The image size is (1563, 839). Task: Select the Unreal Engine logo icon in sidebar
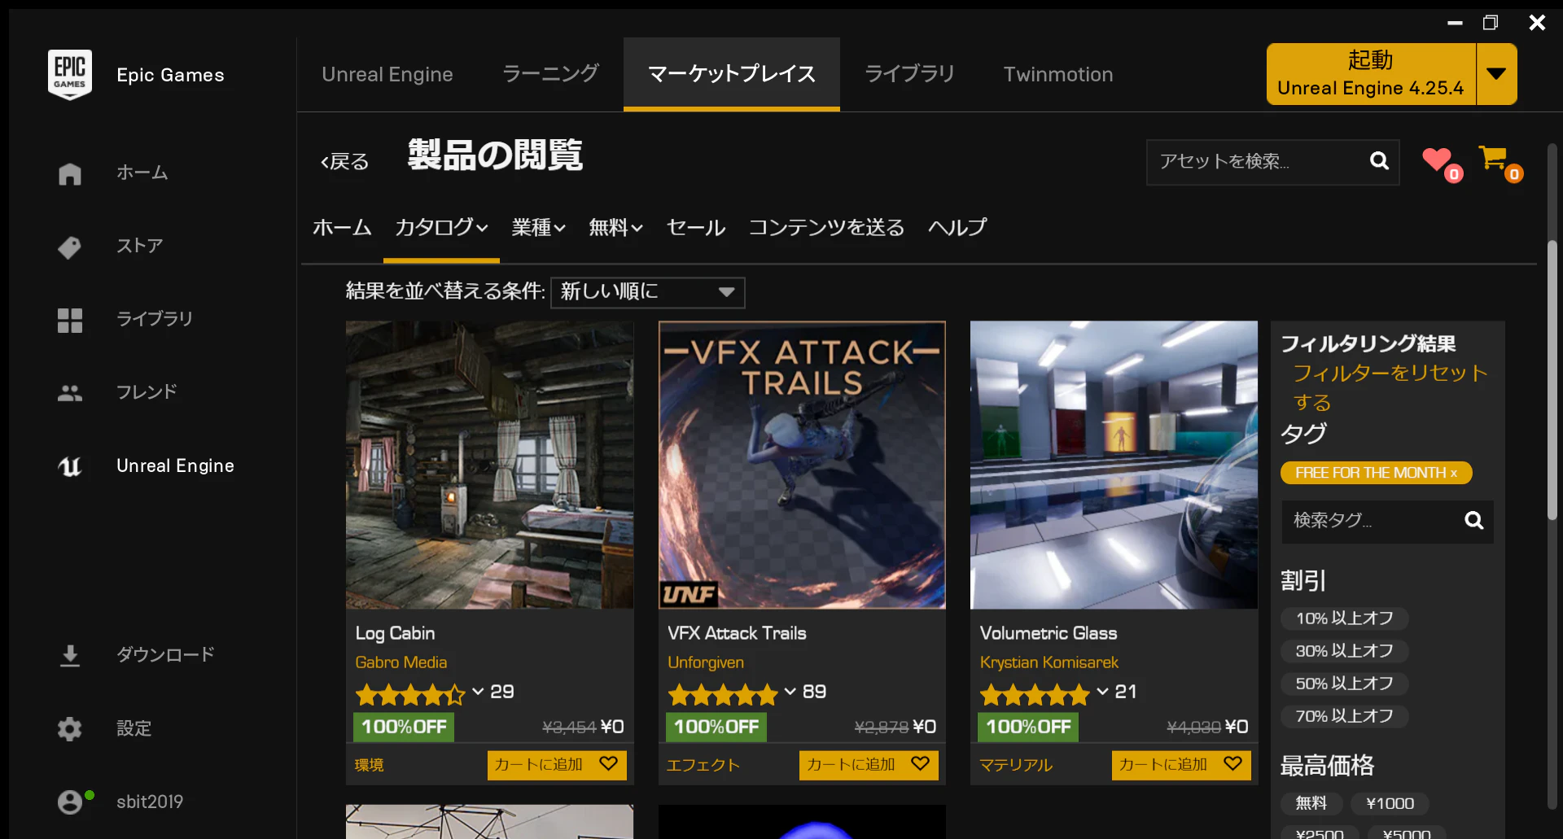70,466
